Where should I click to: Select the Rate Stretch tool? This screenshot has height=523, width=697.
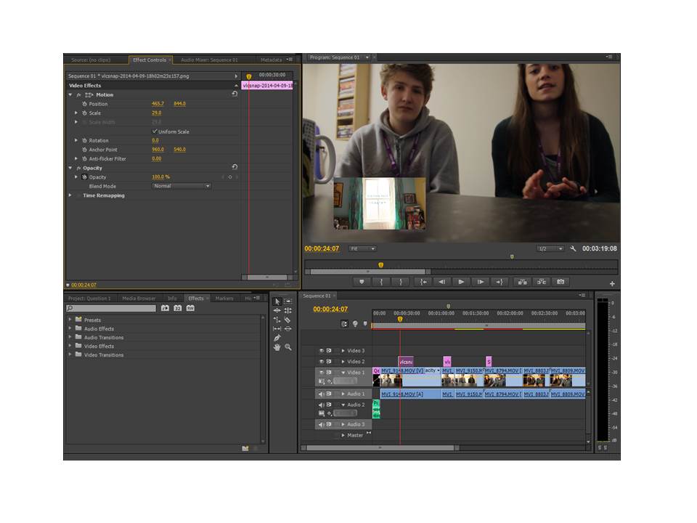coord(277,320)
